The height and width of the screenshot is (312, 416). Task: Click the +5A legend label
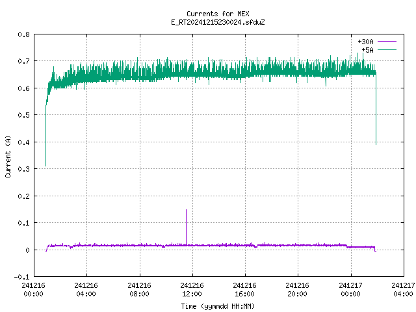(367, 50)
